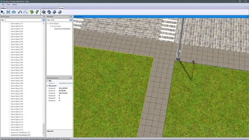249x140 pixels.
Task: Select the fourth terrain tool with blue arrow
Action: tap(60, 12)
